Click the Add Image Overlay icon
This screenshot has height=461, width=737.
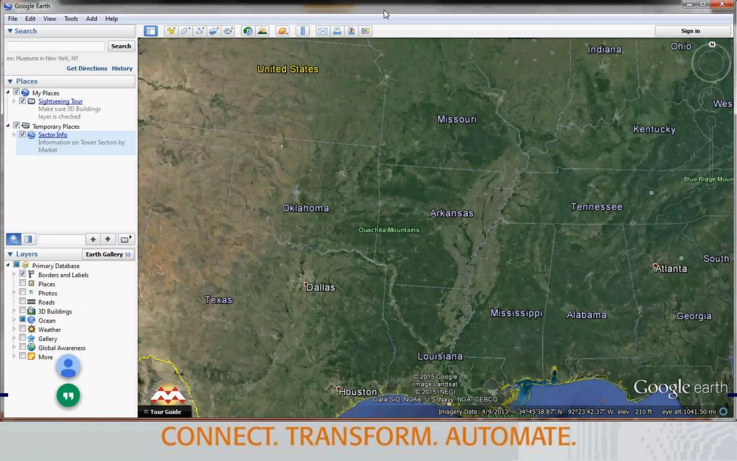pos(214,31)
